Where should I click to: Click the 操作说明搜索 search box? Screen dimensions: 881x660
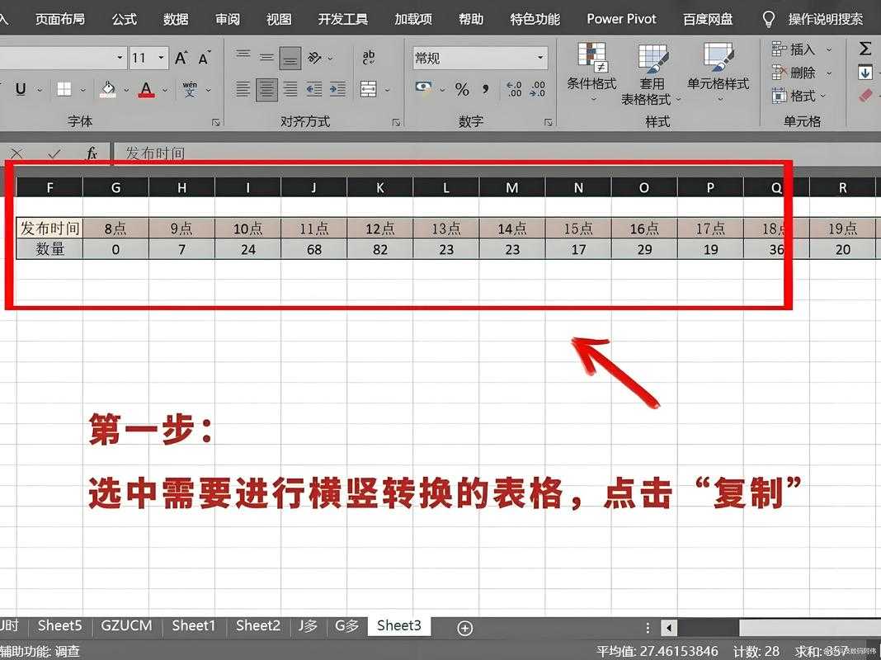tap(825, 18)
